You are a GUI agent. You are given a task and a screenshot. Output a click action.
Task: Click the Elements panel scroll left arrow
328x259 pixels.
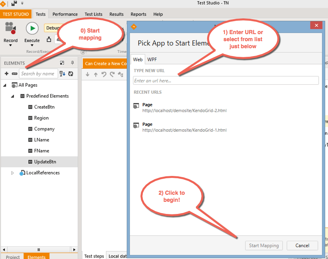[x=4, y=250]
